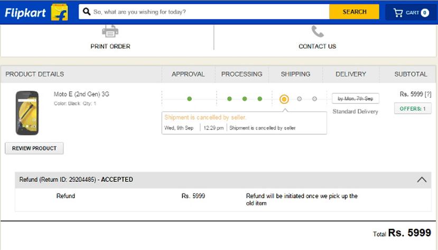Click the 'Color: Black Qty: 1' text
Screen dimensions: 438x250
[75, 103]
